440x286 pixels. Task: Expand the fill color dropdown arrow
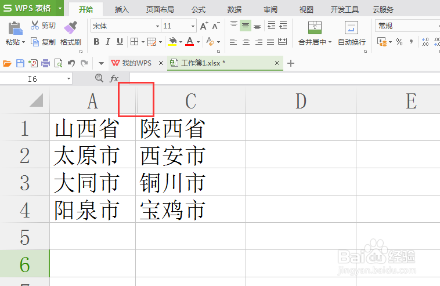(181, 42)
